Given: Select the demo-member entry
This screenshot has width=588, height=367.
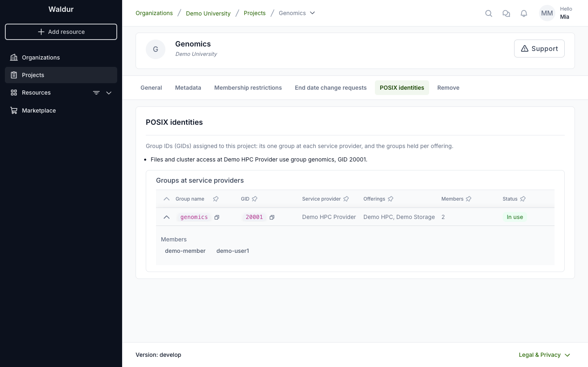Looking at the screenshot, I should pos(185,251).
